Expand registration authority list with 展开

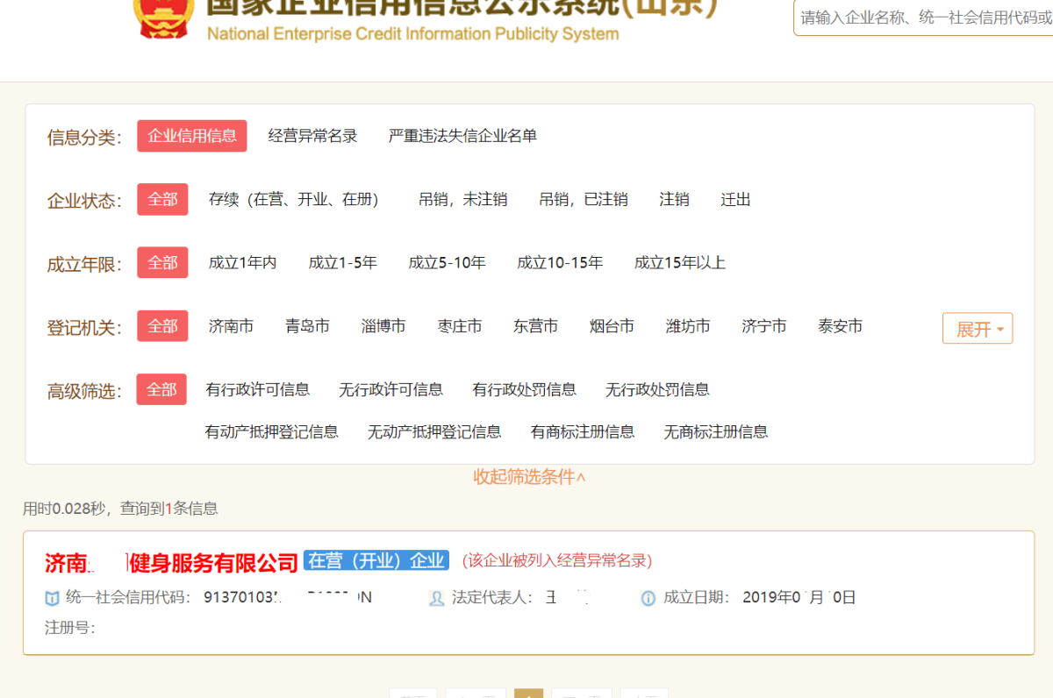pos(978,329)
